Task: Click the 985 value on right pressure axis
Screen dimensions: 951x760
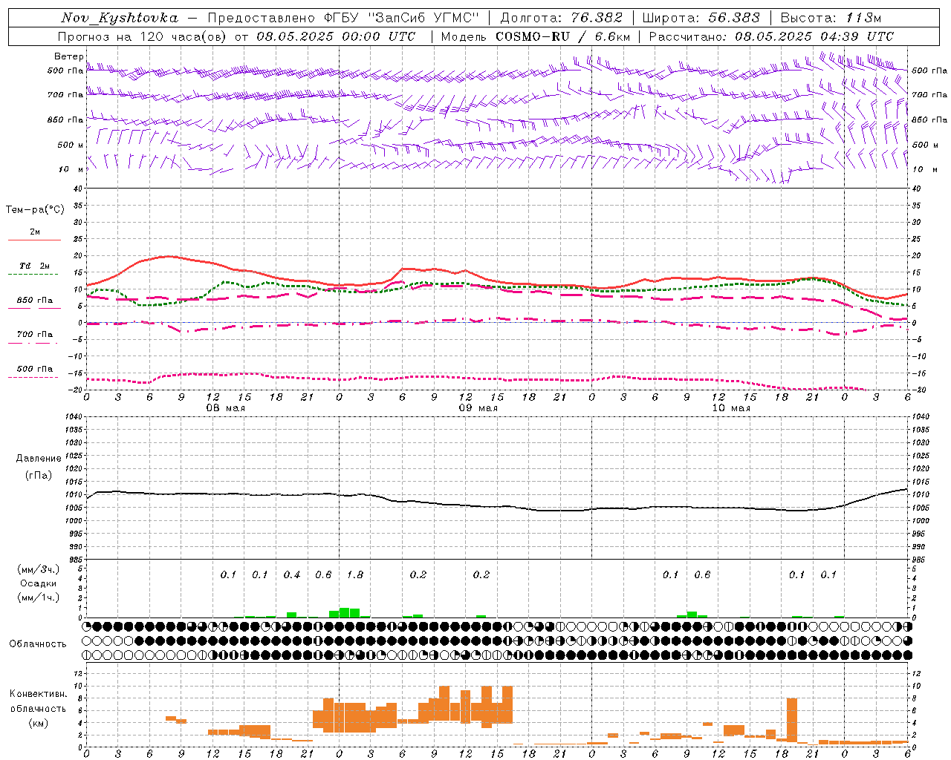Action: pyautogui.click(x=920, y=560)
